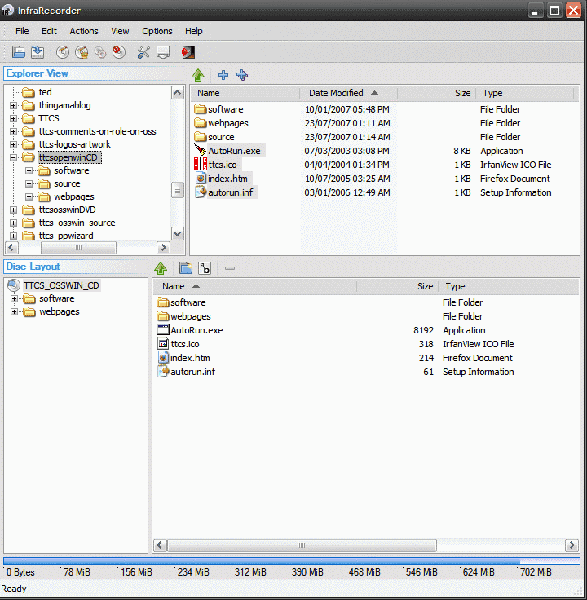Expand the thingamablog folder
The image size is (587, 600).
coord(13,106)
